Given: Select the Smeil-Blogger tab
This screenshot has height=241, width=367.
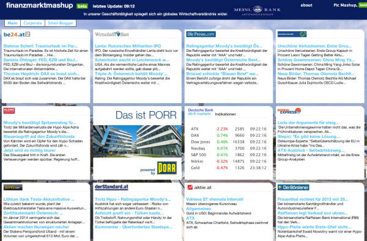Looking at the screenshot, I should click(61, 23).
